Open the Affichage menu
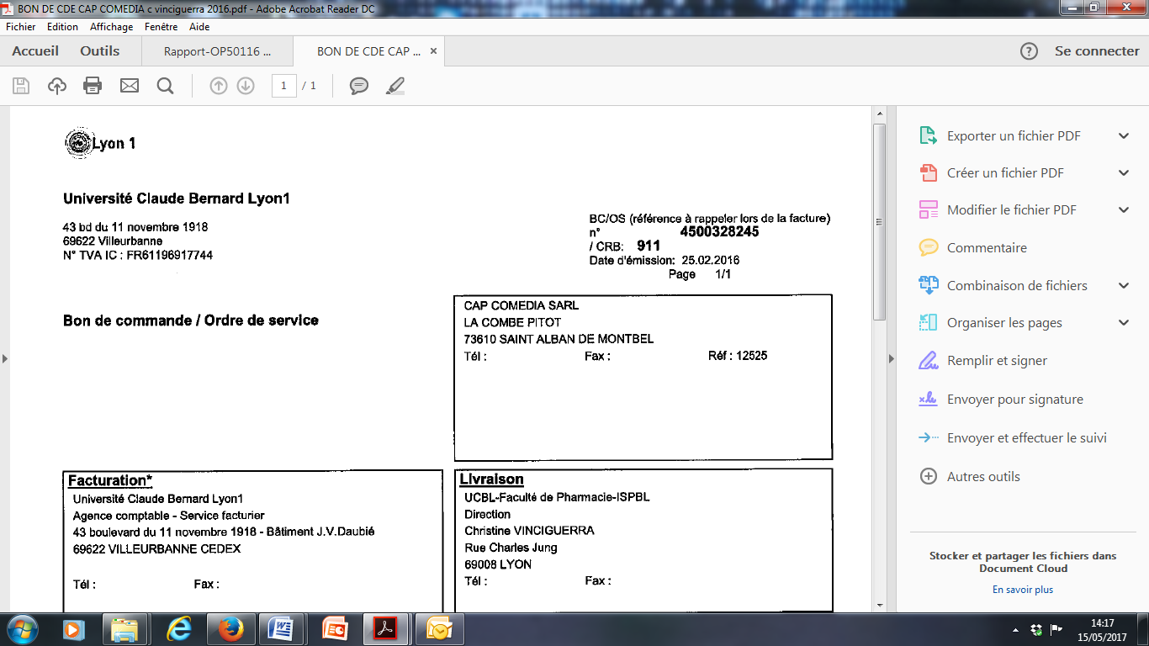Screen dimensions: 1149x646 tap(112, 27)
